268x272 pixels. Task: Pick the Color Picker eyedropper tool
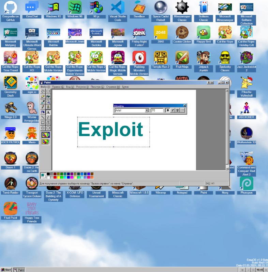click(x=43, y=102)
